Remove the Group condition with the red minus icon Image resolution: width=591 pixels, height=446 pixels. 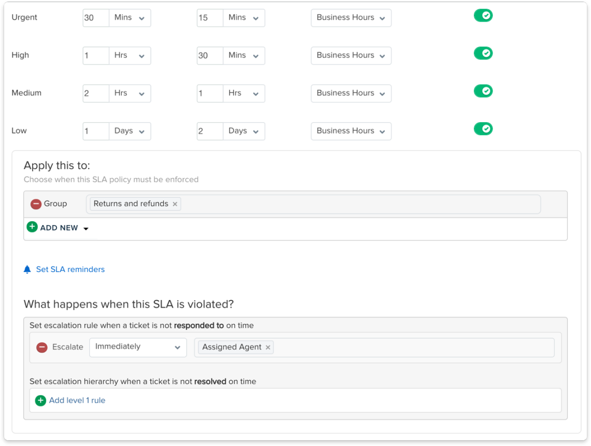pyautogui.click(x=35, y=204)
